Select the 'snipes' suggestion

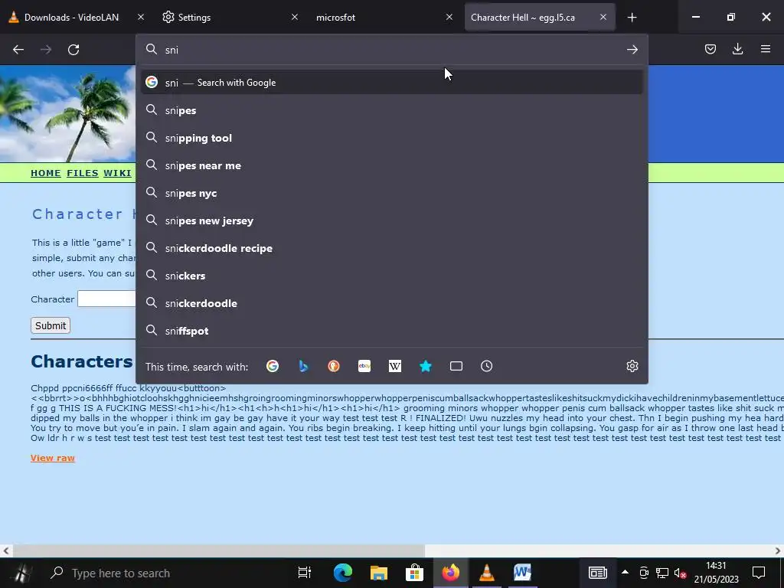[392, 110]
